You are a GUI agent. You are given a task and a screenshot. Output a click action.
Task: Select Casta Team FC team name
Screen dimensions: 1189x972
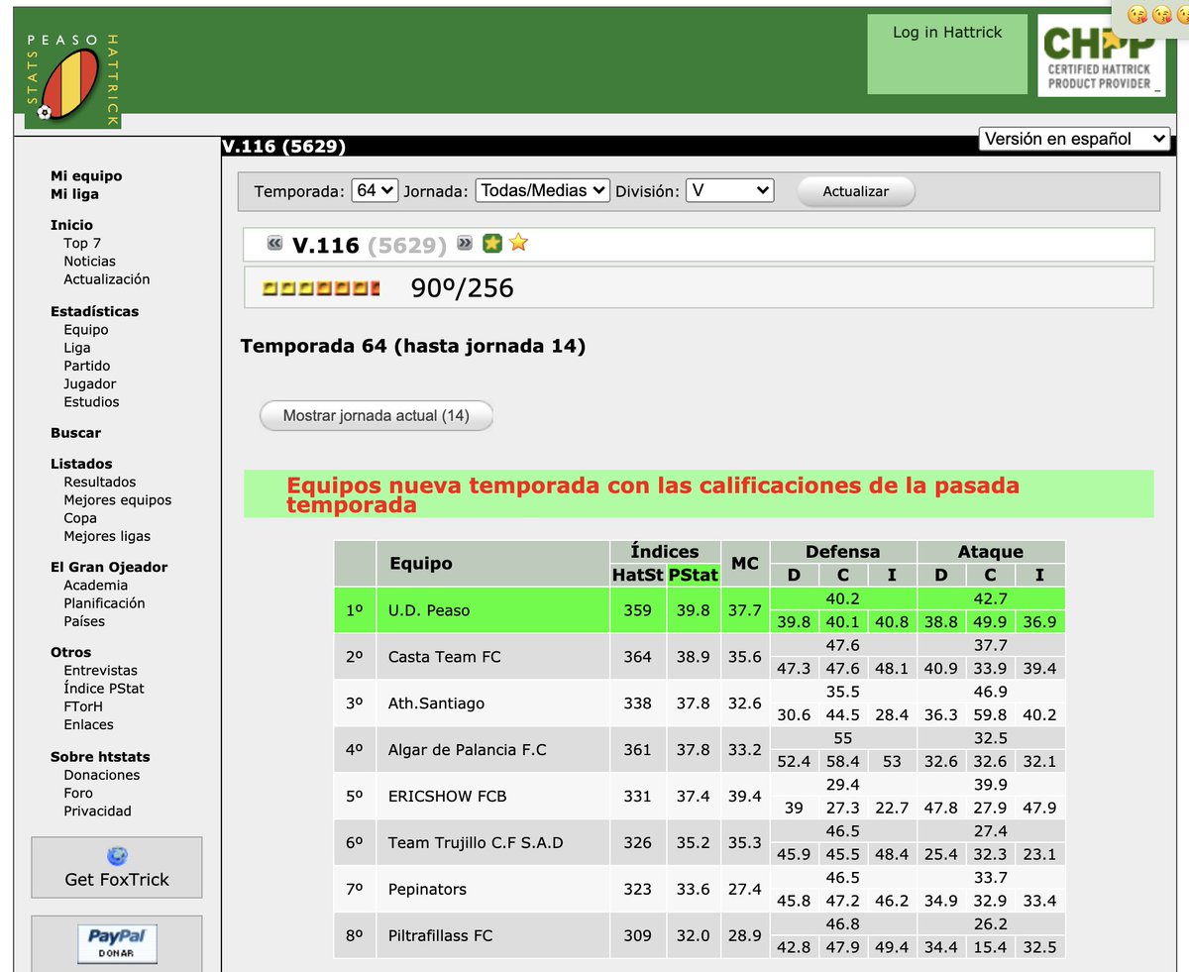tap(444, 657)
